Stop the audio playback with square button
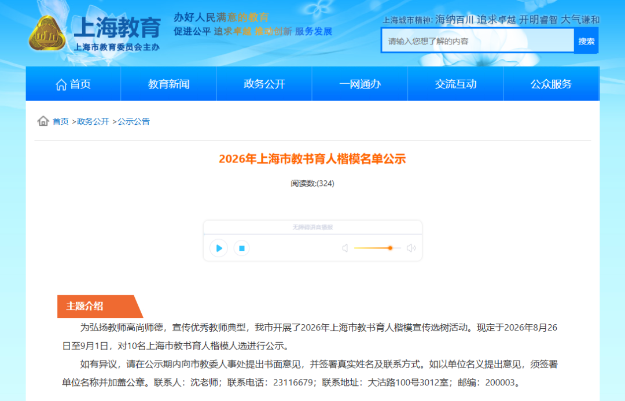The height and width of the screenshot is (401, 625). [241, 248]
